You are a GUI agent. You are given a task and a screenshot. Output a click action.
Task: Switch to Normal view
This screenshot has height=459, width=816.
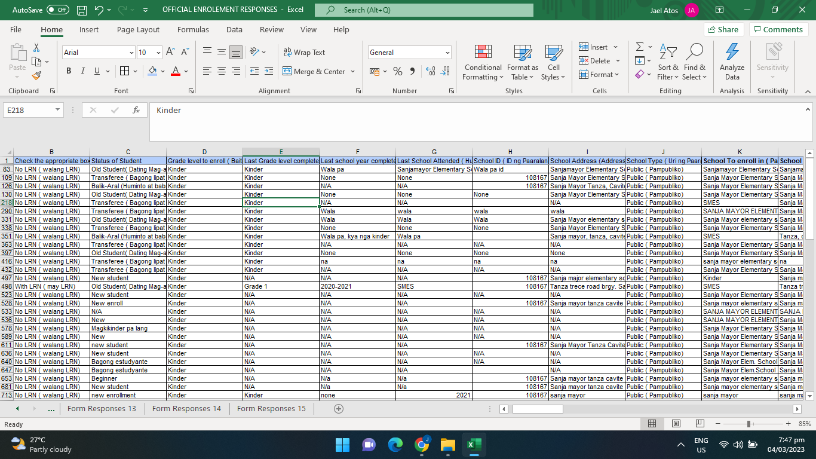tap(652, 424)
